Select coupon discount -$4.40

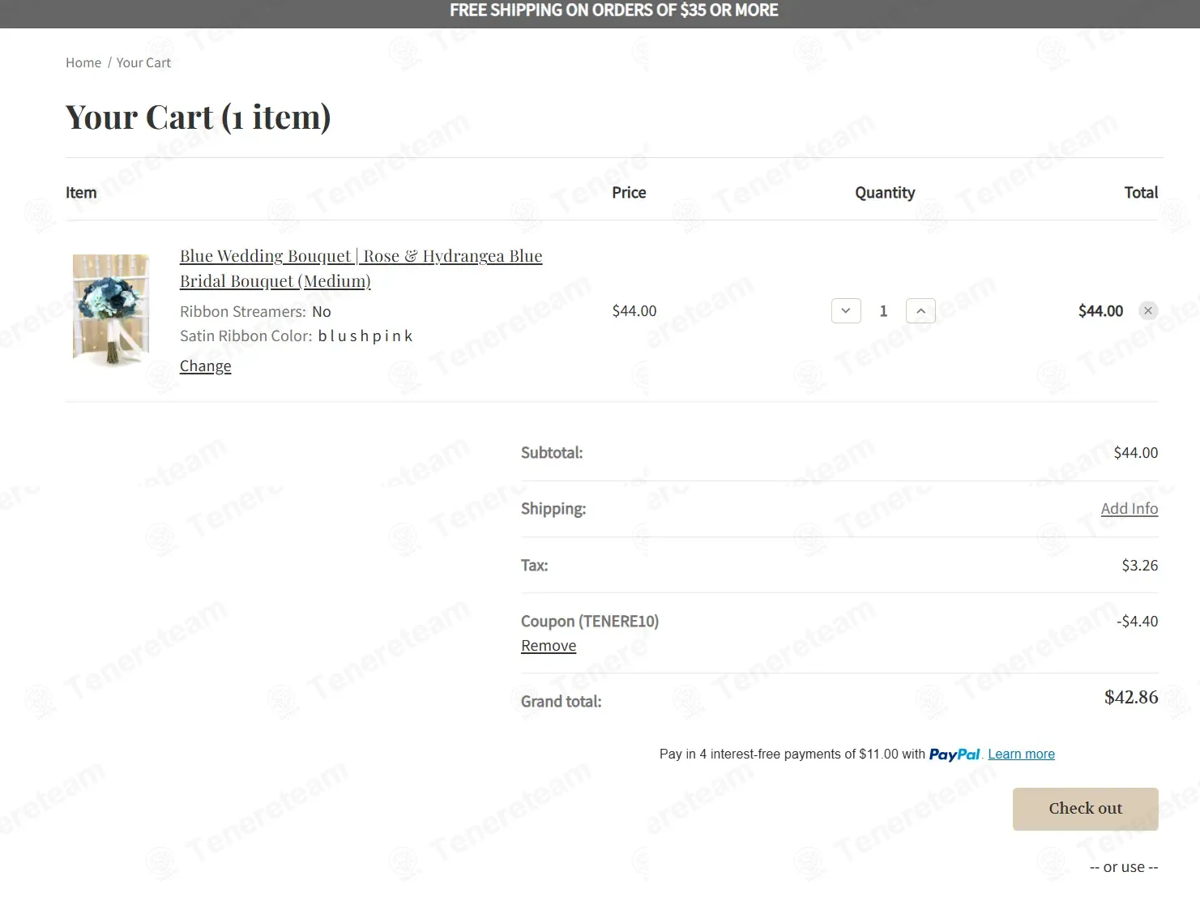(x=1138, y=621)
